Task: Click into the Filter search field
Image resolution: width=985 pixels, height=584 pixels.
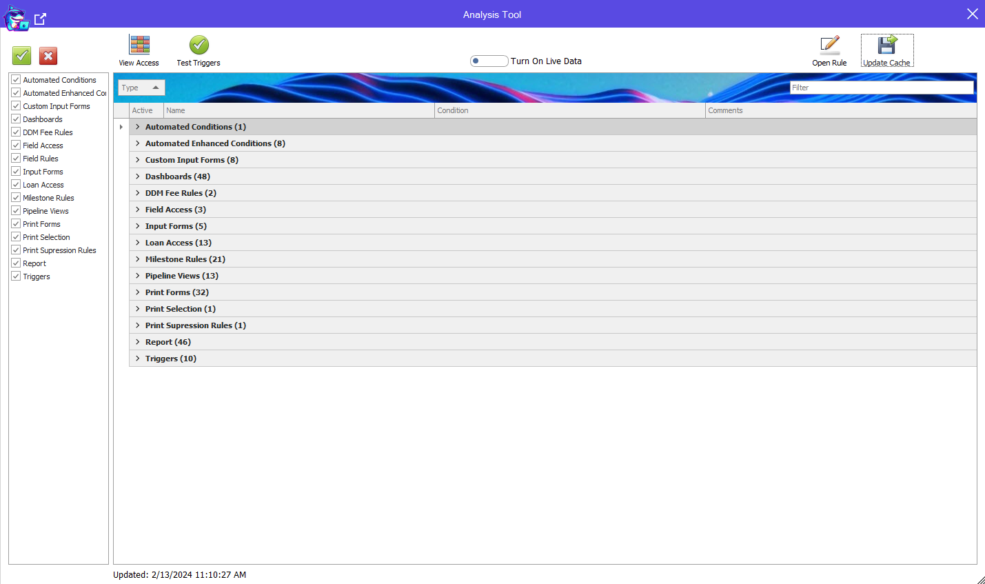Action: click(881, 88)
